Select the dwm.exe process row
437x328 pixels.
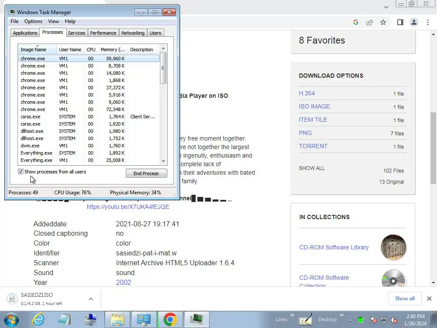coord(89,146)
